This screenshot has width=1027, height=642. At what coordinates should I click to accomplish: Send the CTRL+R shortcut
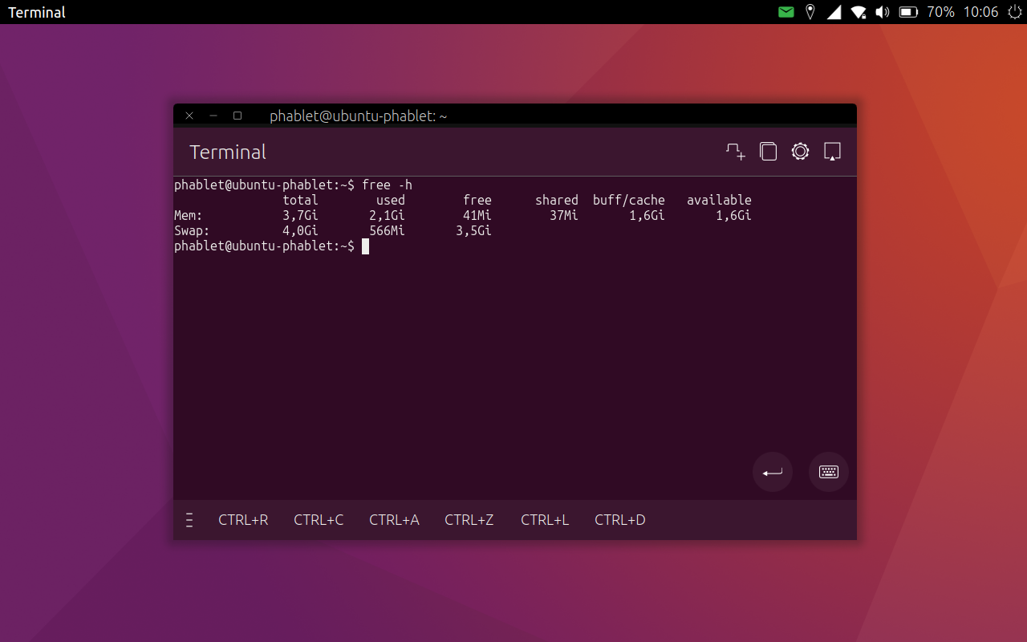(x=243, y=520)
